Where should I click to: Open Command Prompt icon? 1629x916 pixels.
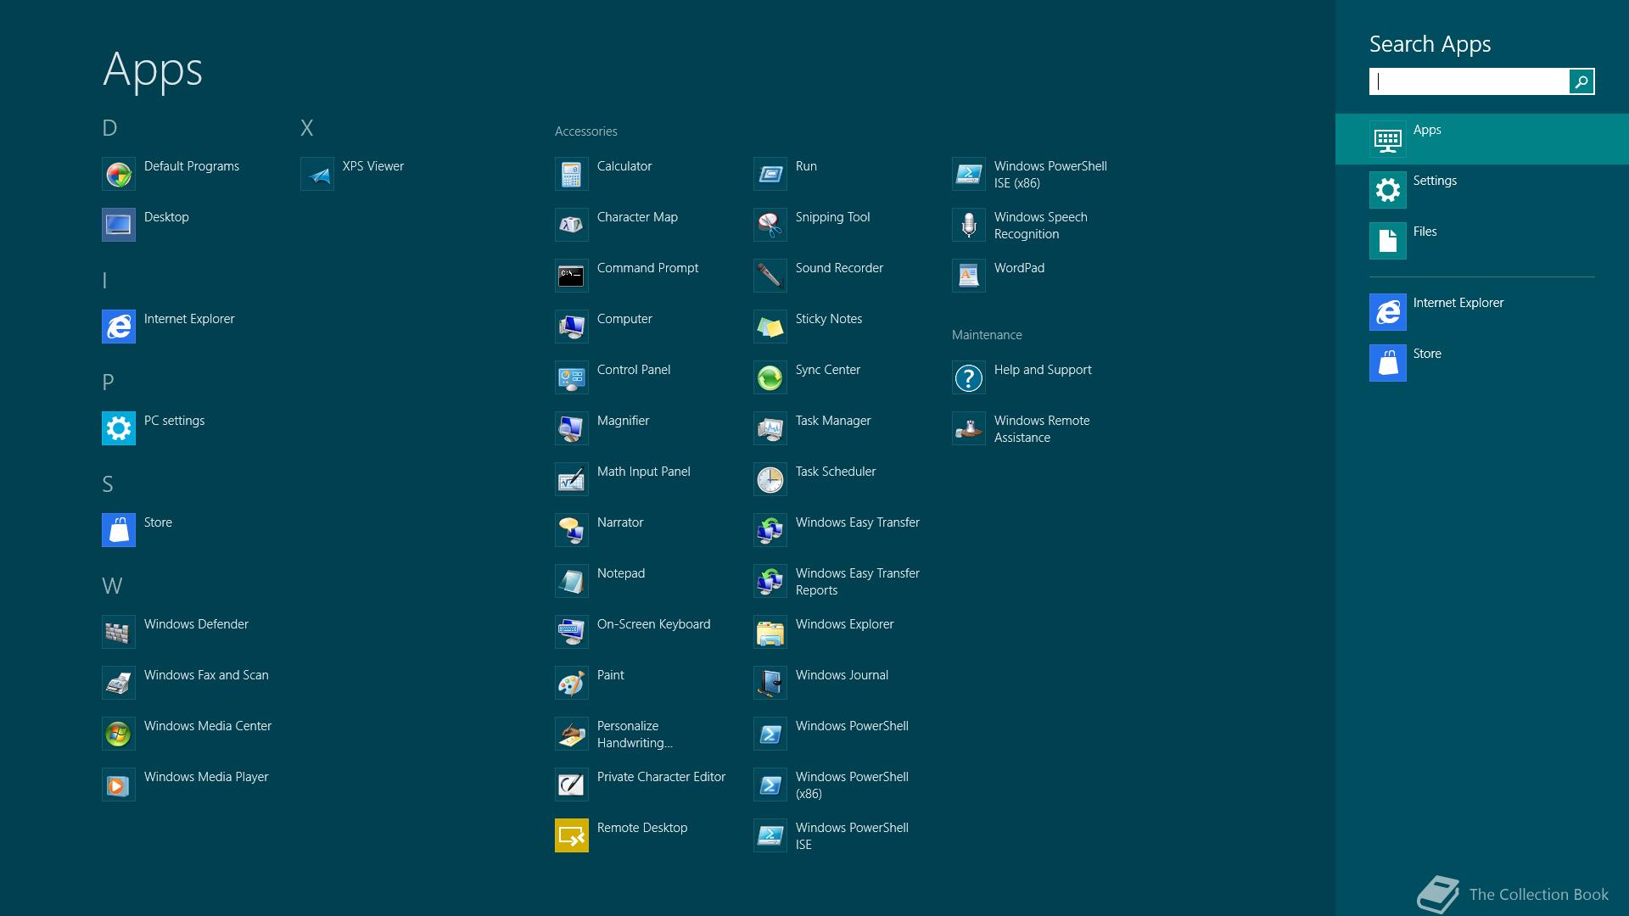(x=571, y=276)
